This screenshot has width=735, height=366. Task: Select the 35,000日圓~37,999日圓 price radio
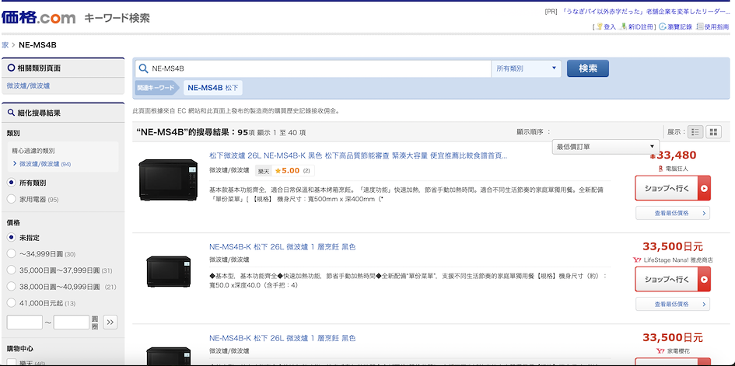click(x=12, y=270)
